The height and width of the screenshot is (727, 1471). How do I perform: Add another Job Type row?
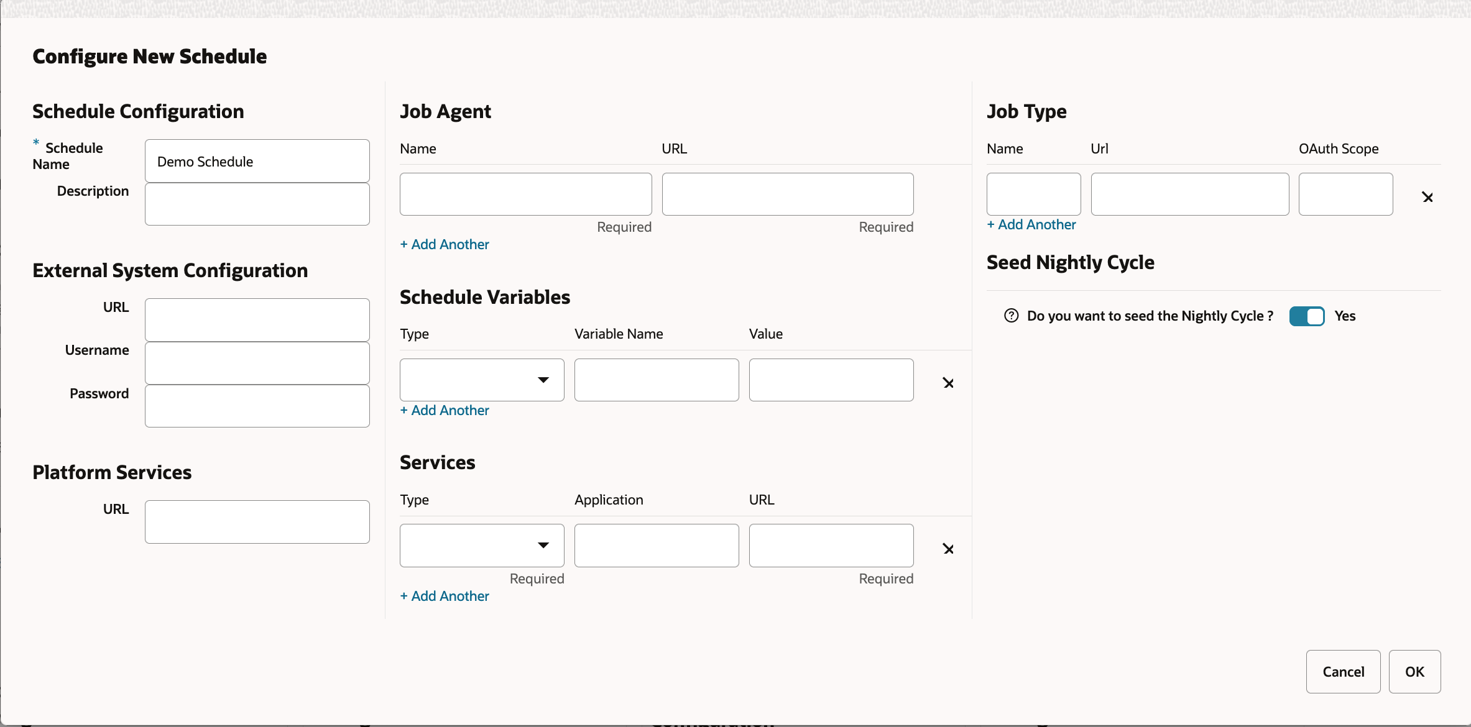[x=1031, y=224]
